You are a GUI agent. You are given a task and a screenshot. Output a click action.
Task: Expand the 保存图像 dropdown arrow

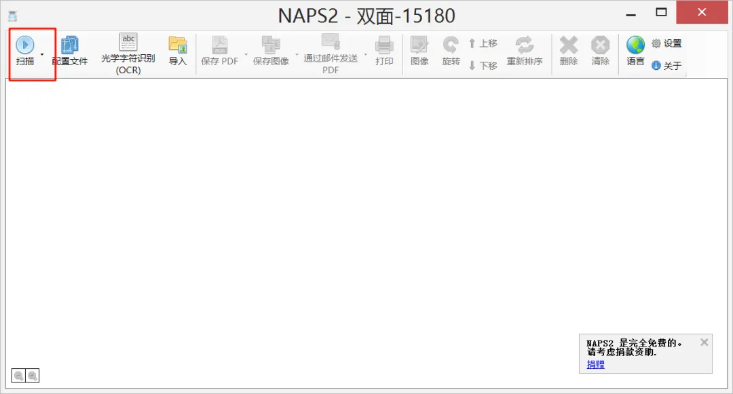297,54
